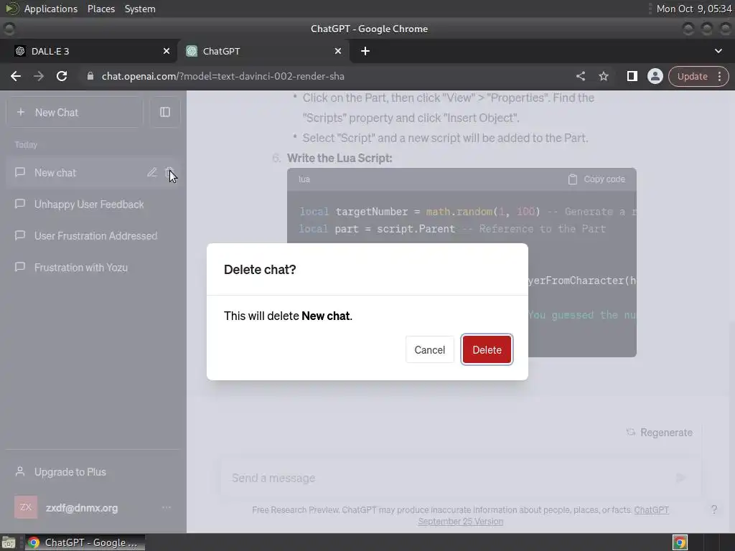
Task: Cancel the delete chat dialog
Action: click(x=429, y=349)
